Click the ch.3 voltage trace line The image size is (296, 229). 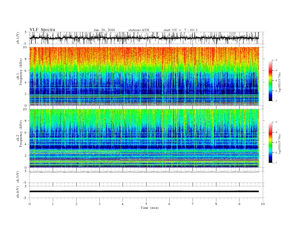(x=144, y=172)
